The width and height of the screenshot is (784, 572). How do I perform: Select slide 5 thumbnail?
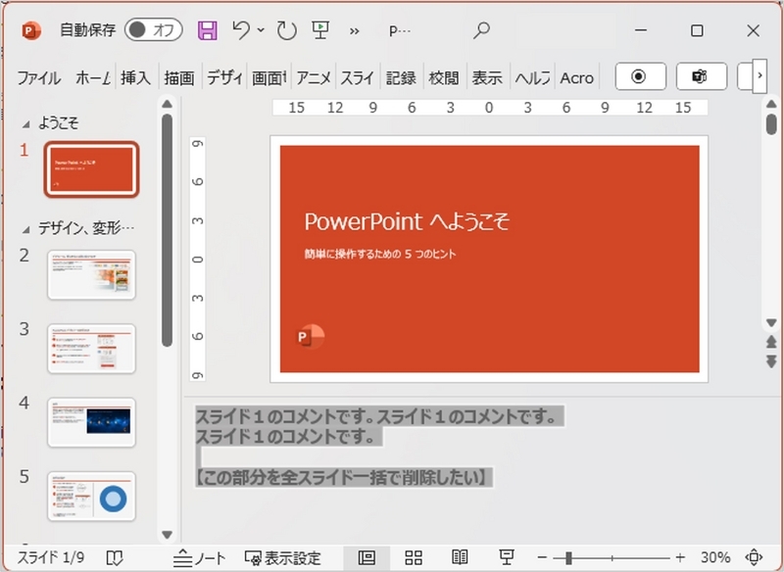[91, 496]
